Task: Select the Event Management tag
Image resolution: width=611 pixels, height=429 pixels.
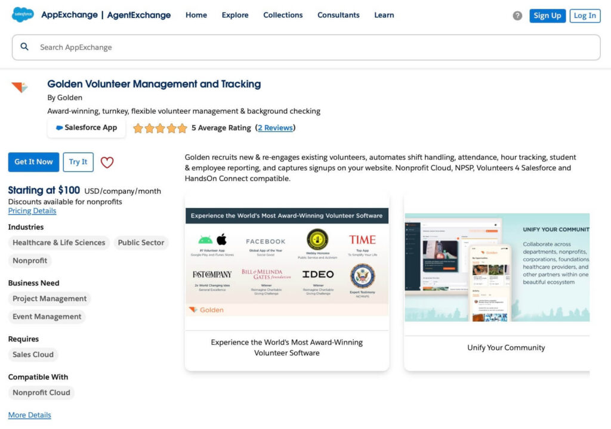Action: click(x=47, y=316)
